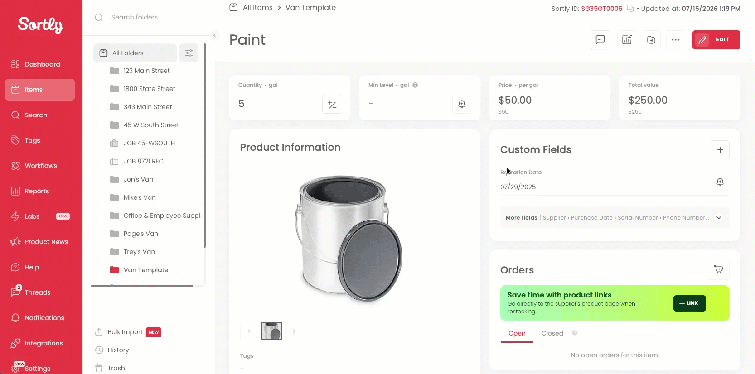Click the red EDIT button
The image size is (755, 374).
(716, 40)
